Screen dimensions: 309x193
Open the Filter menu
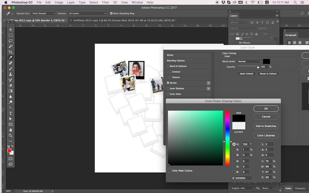[x=105, y=2]
